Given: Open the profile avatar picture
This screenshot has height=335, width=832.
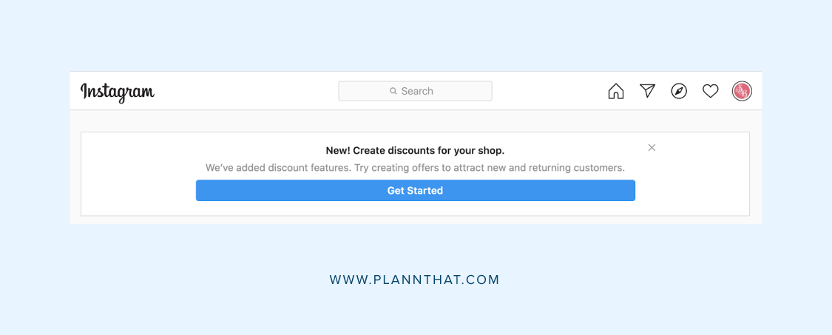Looking at the screenshot, I should (742, 91).
